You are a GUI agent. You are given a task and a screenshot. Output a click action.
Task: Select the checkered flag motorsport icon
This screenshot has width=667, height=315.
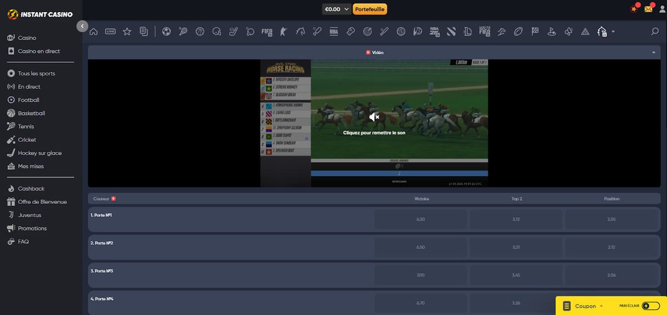click(x=535, y=32)
